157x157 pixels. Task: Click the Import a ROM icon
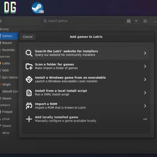29,106
